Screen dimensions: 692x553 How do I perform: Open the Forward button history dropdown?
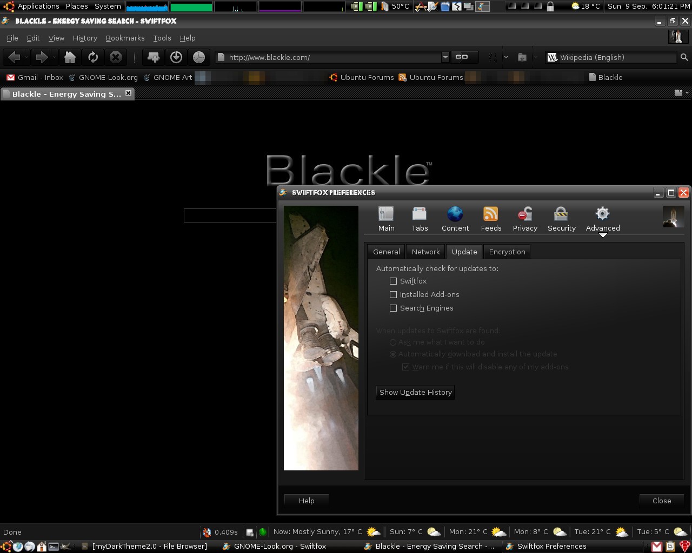coord(54,57)
